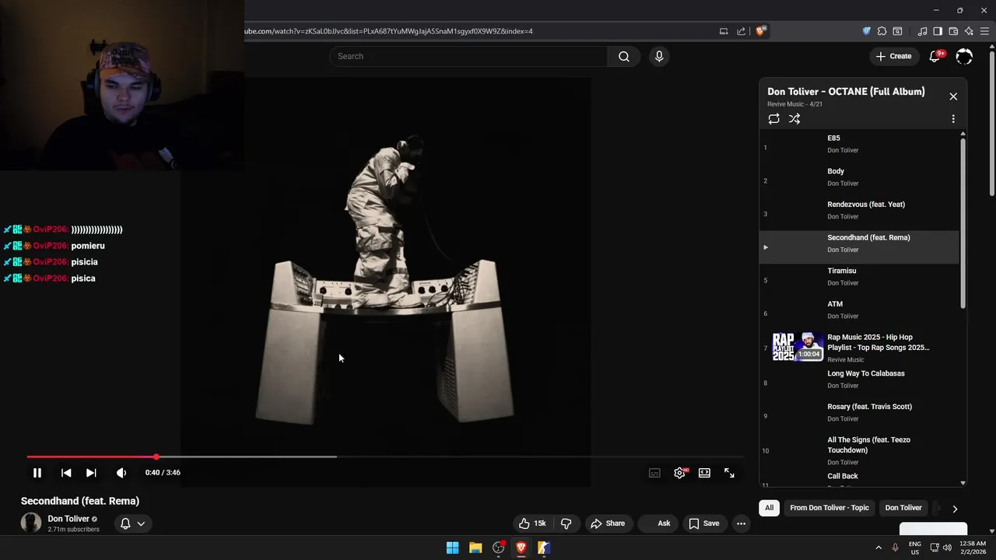Toggle loop playlist icon
The width and height of the screenshot is (996, 560).
[x=773, y=119]
